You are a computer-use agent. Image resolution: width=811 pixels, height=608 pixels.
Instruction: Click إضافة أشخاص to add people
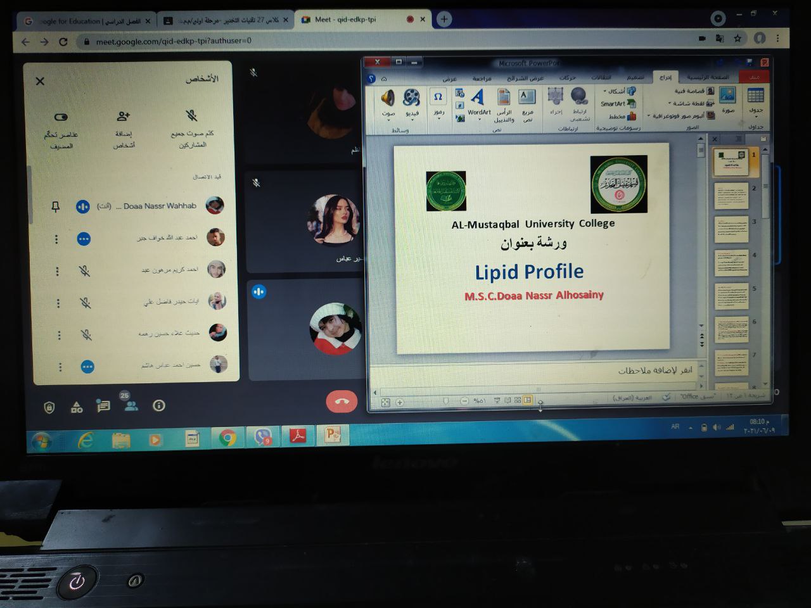(x=122, y=117)
